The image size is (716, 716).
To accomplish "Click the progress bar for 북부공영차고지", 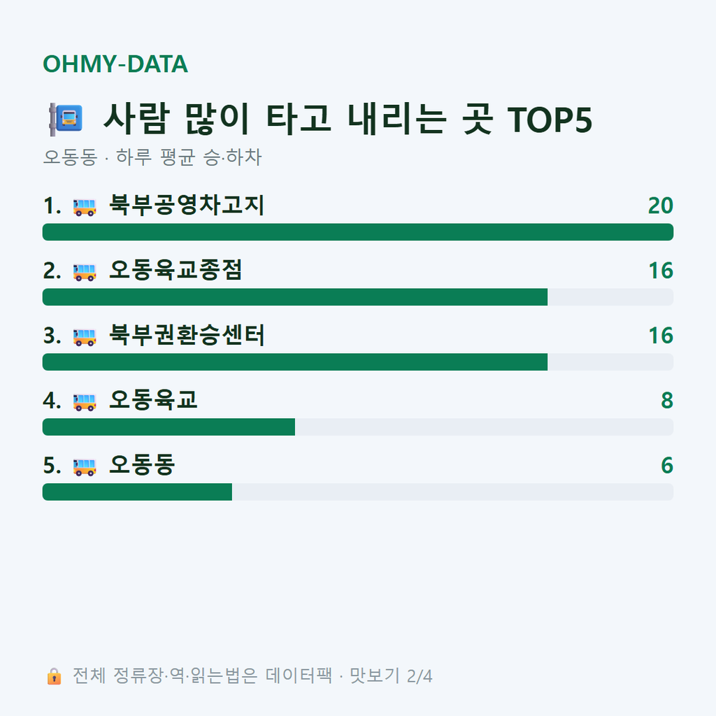I will [x=358, y=232].
